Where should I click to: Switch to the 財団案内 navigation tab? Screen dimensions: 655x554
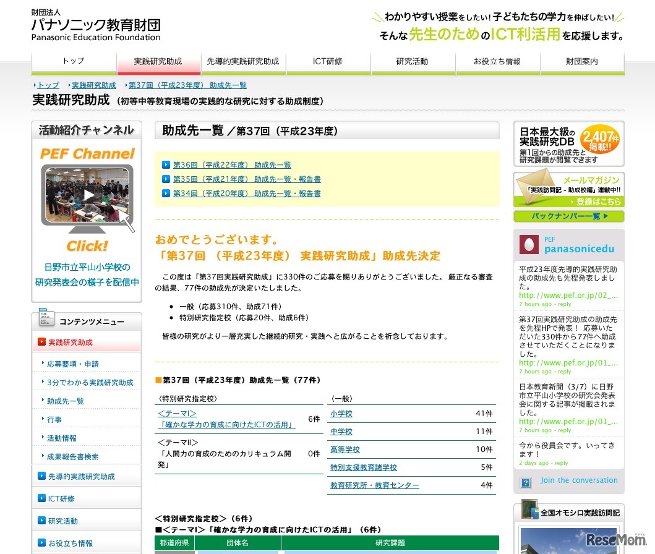[581, 62]
